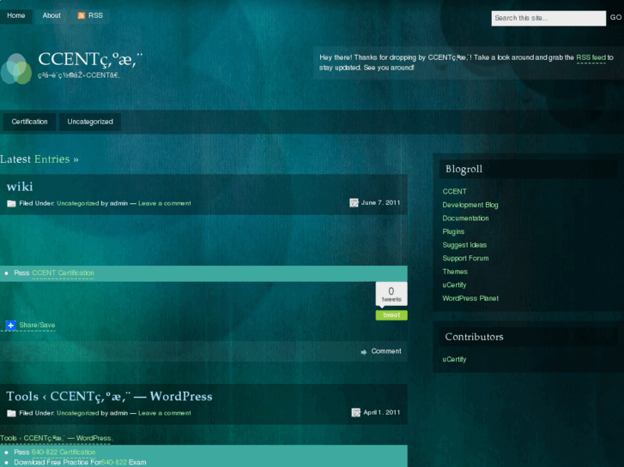This screenshot has height=467, width=624.
Task: Open the Tools ‹ CCENT — WordPress post title
Action: 110,396
